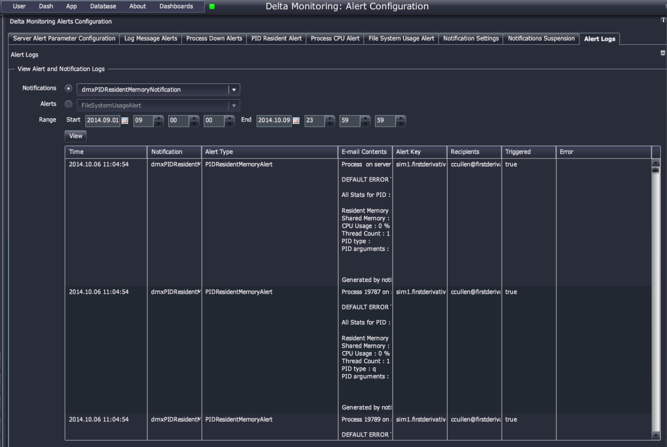Image resolution: width=667 pixels, height=447 pixels.
Task: Switch to Process Down Alerts tab
Action: point(214,39)
